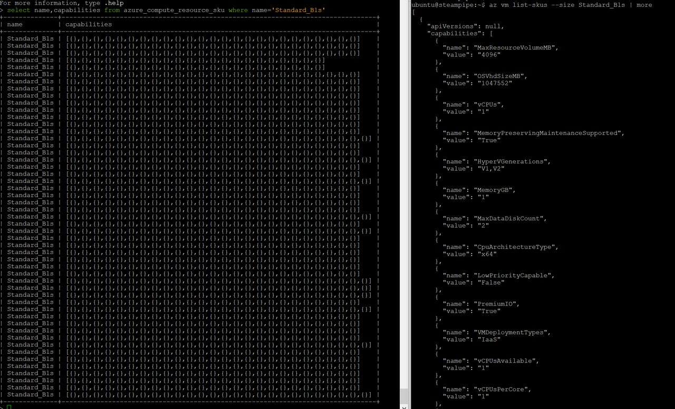Click the quoted 'Standard_B1s' filter value
The width and height of the screenshot is (675, 409).
tap(299, 10)
